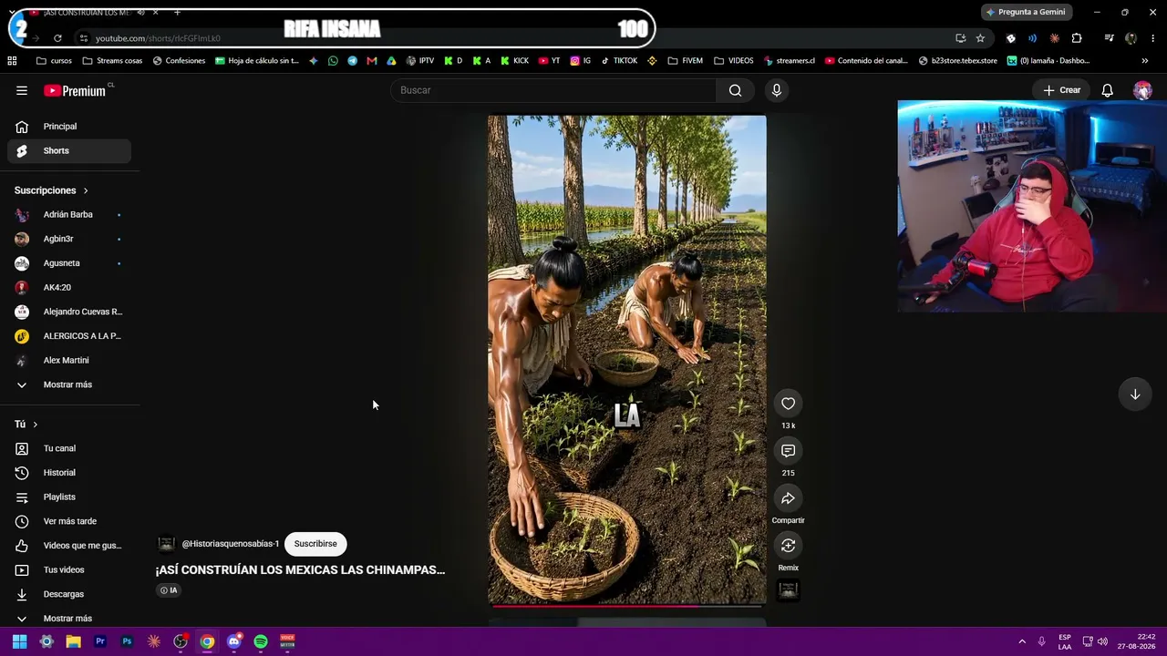This screenshot has height=656, width=1167.
Task: Show more subscriptions below Alex Martini
Action: [67, 384]
